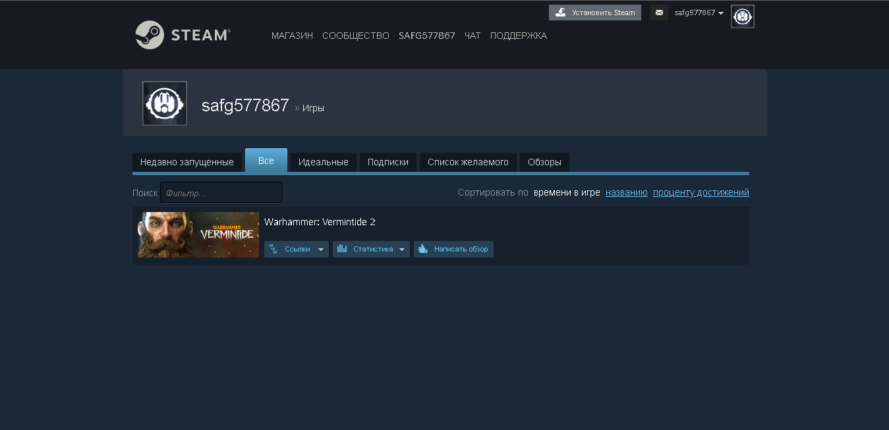Select the Все tab
Image resolution: width=889 pixels, height=430 pixels.
(266, 161)
